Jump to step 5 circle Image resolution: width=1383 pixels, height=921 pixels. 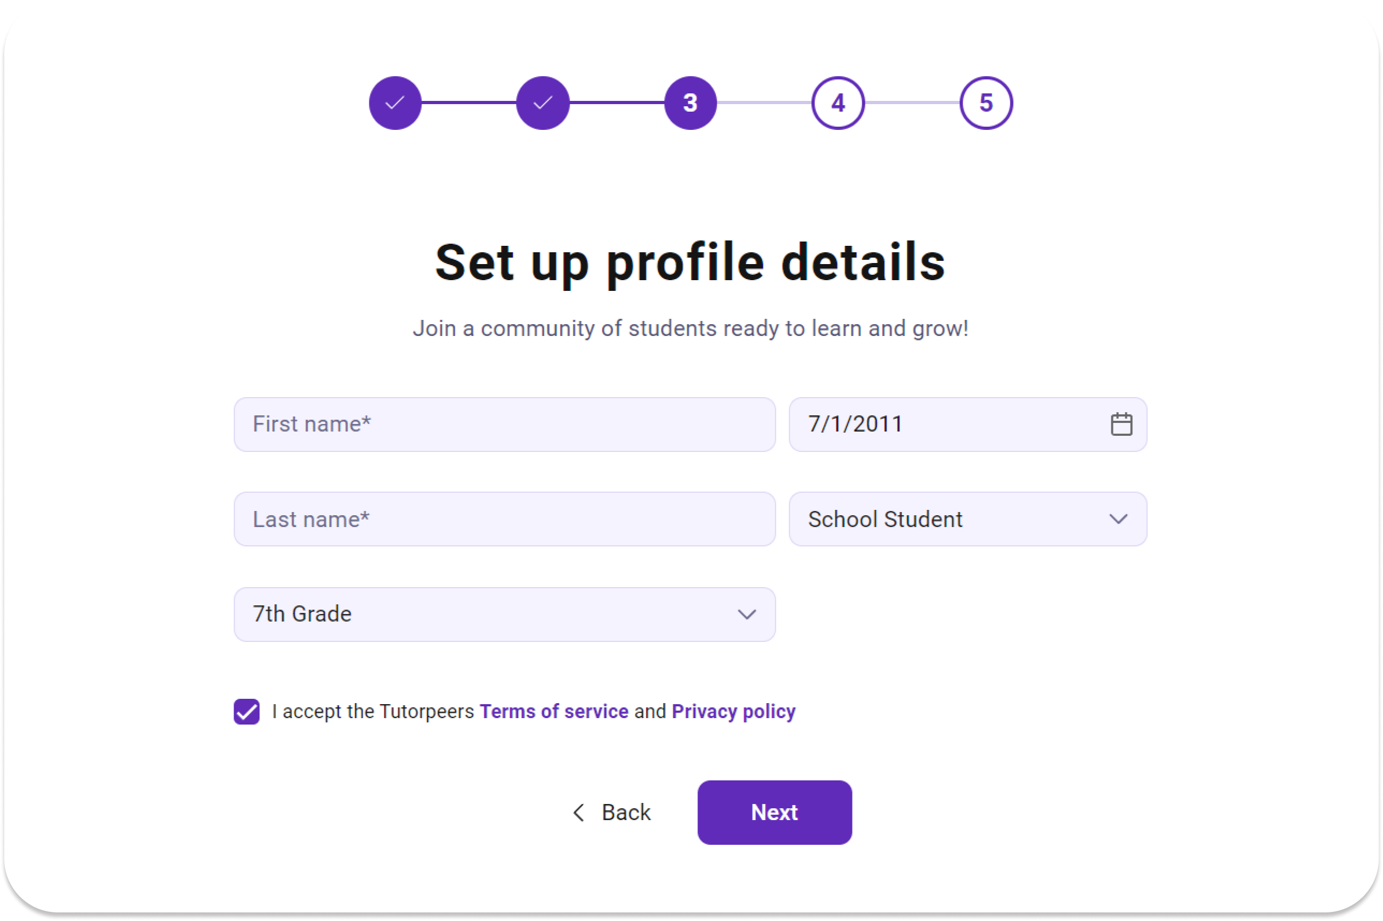986,103
